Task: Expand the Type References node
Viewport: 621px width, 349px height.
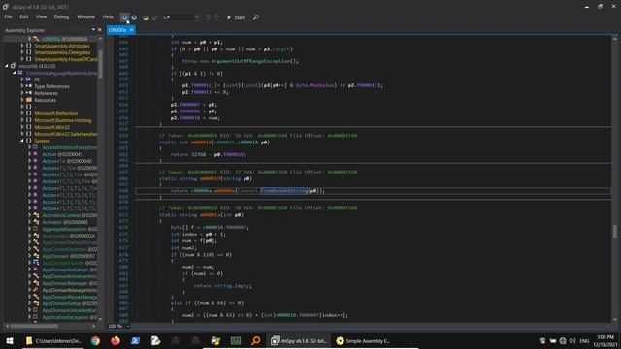Action: (x=22, y=86)
